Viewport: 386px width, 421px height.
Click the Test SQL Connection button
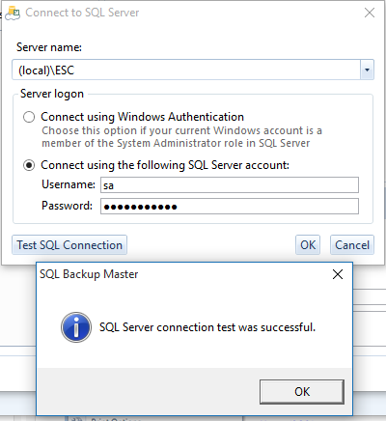pos(69,245)
